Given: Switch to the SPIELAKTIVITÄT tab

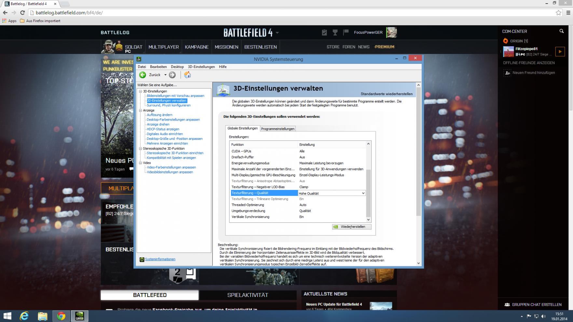Looking at the screenshot, I should tap(248, 295).
